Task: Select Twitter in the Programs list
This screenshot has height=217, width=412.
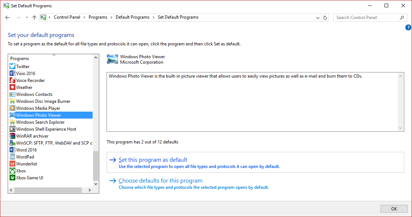Action: tap(23, 67)
